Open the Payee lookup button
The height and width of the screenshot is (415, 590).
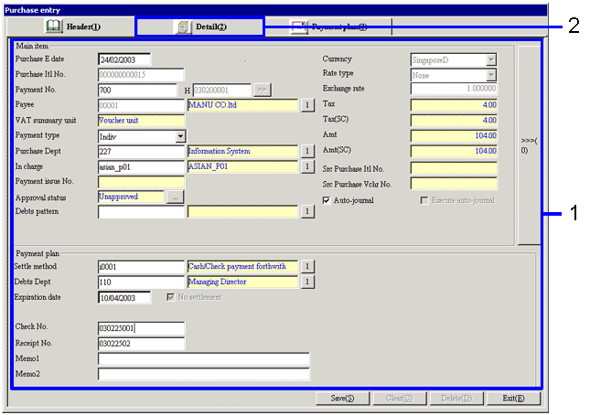(x=307, y=105)
